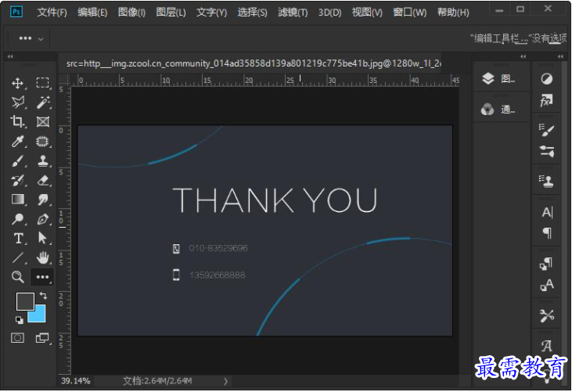Open the Paragraph Styles panel icon
The width and height of the screenshot is (572, 392).
pyautogui.click(x=546, y=264)
